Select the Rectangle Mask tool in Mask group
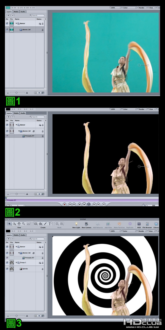Image resolution: width=165 pixels, height=330 pixels. tap(57, 224)
